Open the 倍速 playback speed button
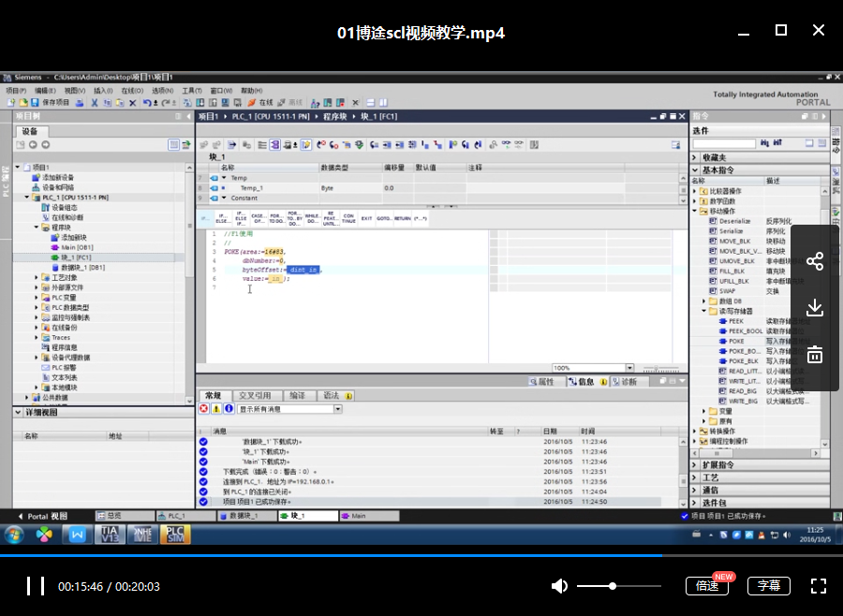The image size is (843, 616). [707, 585]
